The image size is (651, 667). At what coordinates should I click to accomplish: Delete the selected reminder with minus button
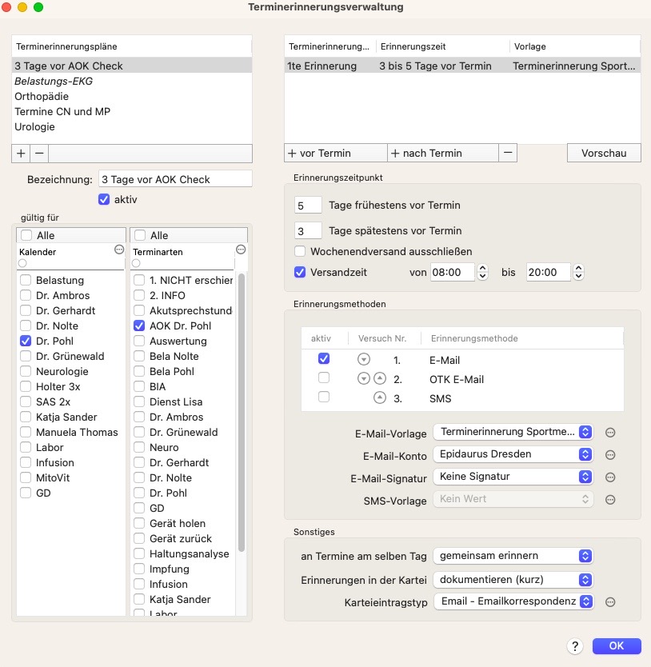pyautogui.click(x=508, y=153)
